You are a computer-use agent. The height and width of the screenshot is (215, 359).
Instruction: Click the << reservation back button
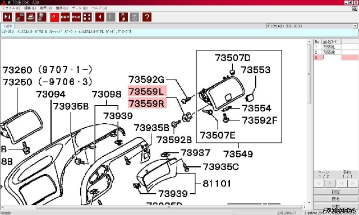[x=342, y=183]
